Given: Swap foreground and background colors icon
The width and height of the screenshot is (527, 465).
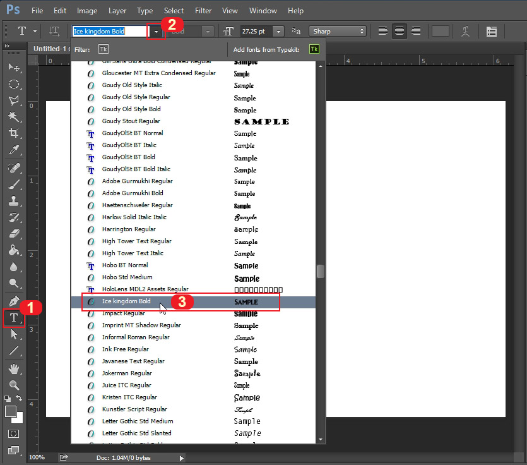Looking at the screenshot, I should pos(19,398).
